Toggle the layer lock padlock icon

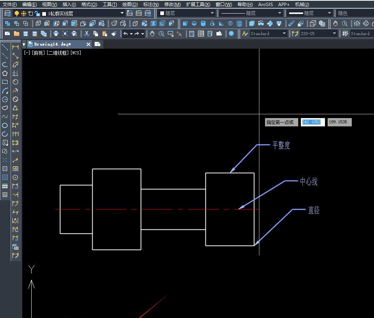pos(37,13)
